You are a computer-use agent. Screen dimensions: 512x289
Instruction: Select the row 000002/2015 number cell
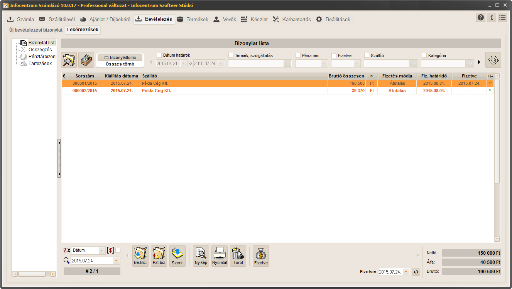85,91
